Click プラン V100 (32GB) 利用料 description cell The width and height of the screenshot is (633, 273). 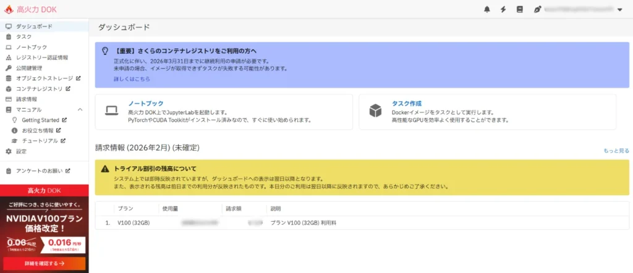[x=303, y=222]
